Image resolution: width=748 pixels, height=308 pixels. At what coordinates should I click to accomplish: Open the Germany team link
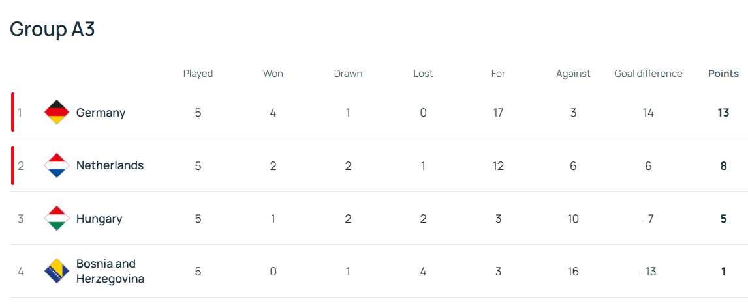tap(101, 113)
